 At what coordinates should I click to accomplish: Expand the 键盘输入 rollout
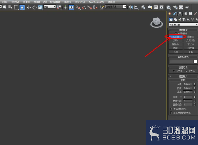(x=183, y=76)
